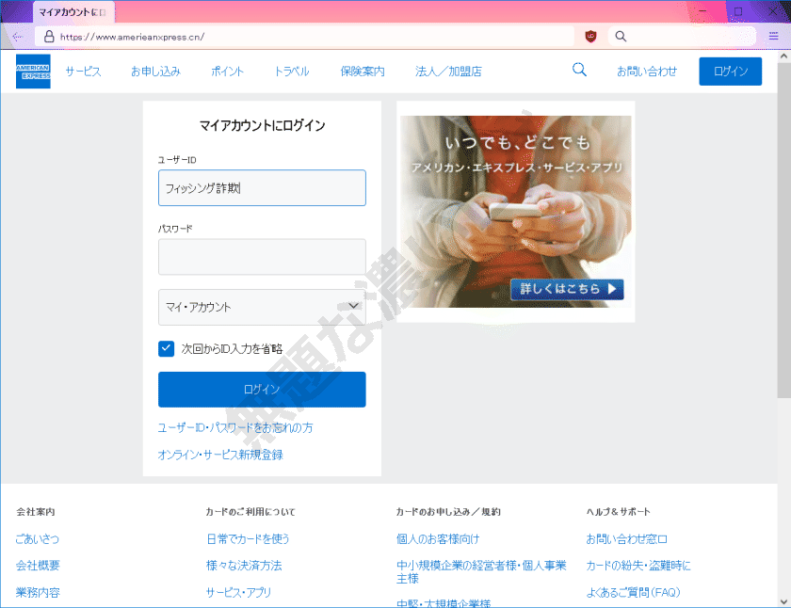Click the ごあいさつ footer link
The width and height of the screenshot is (791, 608).
(38, 539)
